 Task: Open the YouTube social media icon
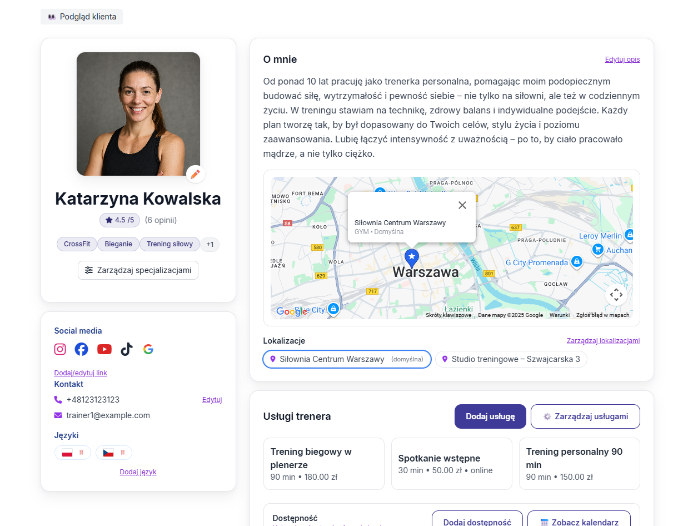(104, 349)
